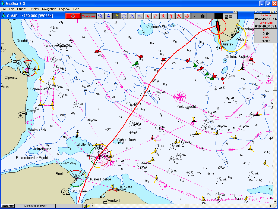Image resolution: width=278 pixels, height=209 pixels.
Task: Click the Heidkate chart label
Action: coord(125,187)
